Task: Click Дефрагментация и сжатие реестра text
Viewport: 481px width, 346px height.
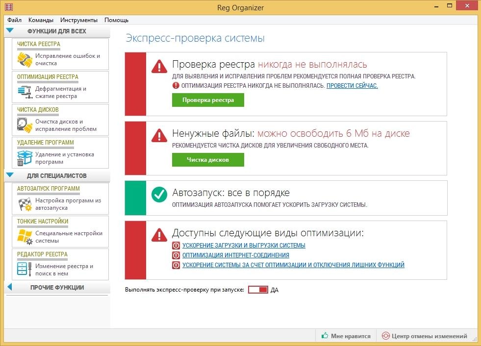Action: pos(61,92)
